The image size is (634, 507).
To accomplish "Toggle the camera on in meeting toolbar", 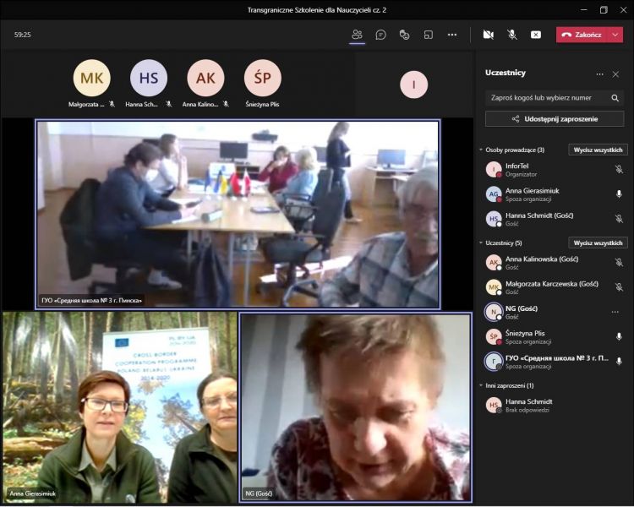I will coord(488,35).
